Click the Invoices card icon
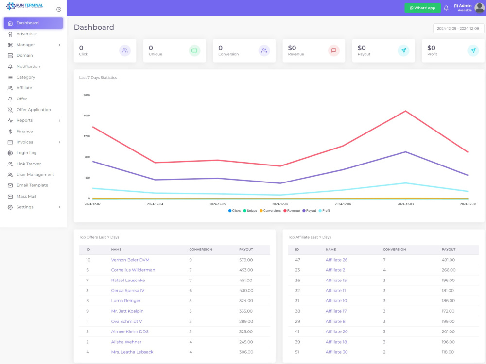This screenshot has width=486, height=364. click(x=10, y=142)
